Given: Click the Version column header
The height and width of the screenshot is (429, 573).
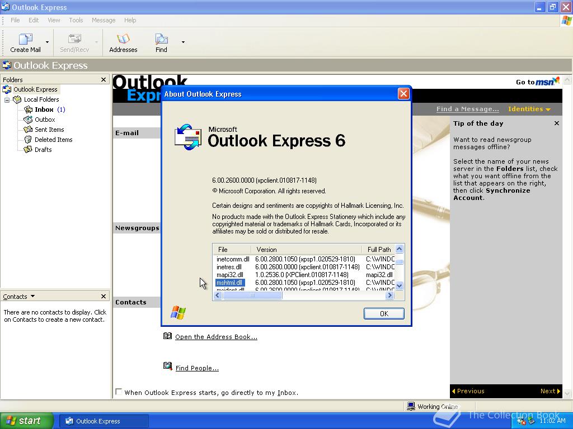Looking at the screenshot, I should pos(307,250).
